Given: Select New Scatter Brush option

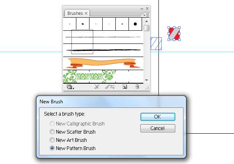Looking at the screenshot, I should point(73,132).
